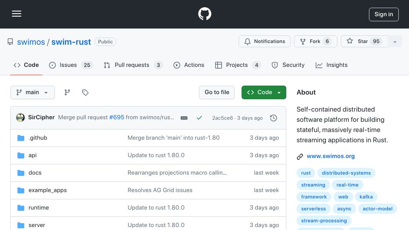Visit the www.swimos.org website link
The width and height of the screenshot is (409, 230).
tap(331, 156)
